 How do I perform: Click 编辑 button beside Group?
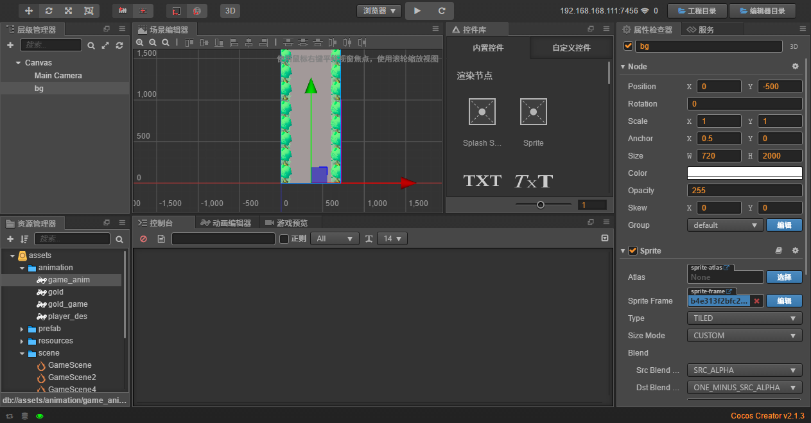(x=784, y=225)
